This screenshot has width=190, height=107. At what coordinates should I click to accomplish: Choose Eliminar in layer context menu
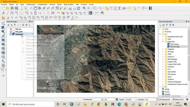pyautogui.click(x=29, y=49)
